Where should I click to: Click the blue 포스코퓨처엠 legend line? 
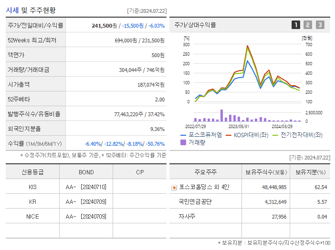tap(183, 135)
